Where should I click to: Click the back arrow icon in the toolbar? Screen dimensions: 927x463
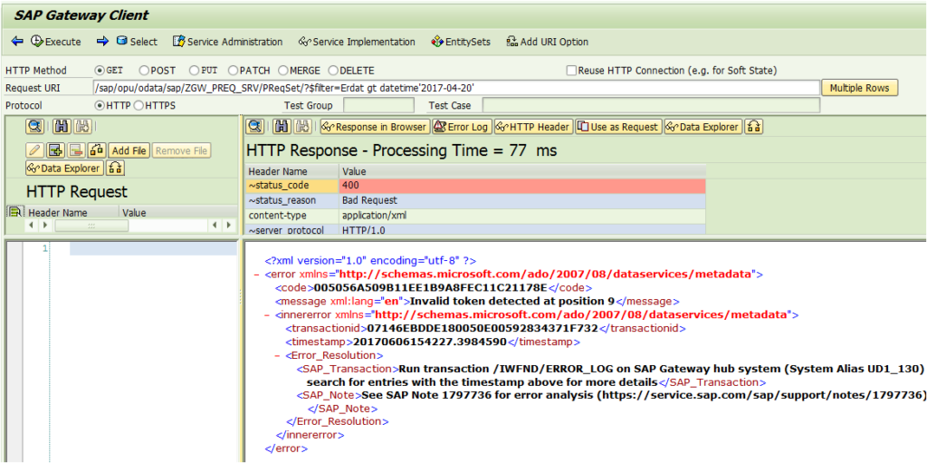pos(17,42)
